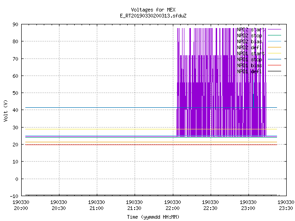The height and width of the screenshot is (221, 295).
Task: Click the 40 value on voltage axis
Action: [15, 110]
